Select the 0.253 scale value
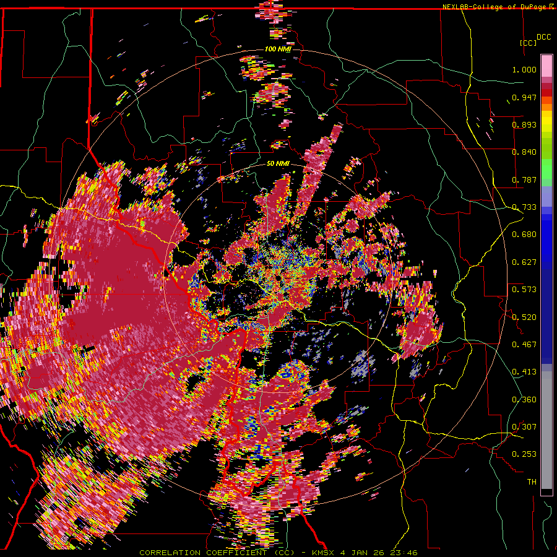The width and height of the screenshot is (557, 557). (x=524, y=454)
